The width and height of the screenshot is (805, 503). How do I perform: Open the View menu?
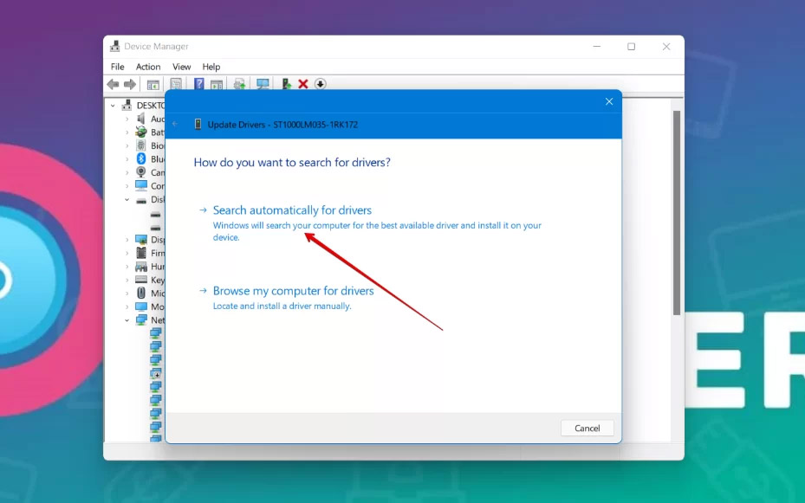181,67
